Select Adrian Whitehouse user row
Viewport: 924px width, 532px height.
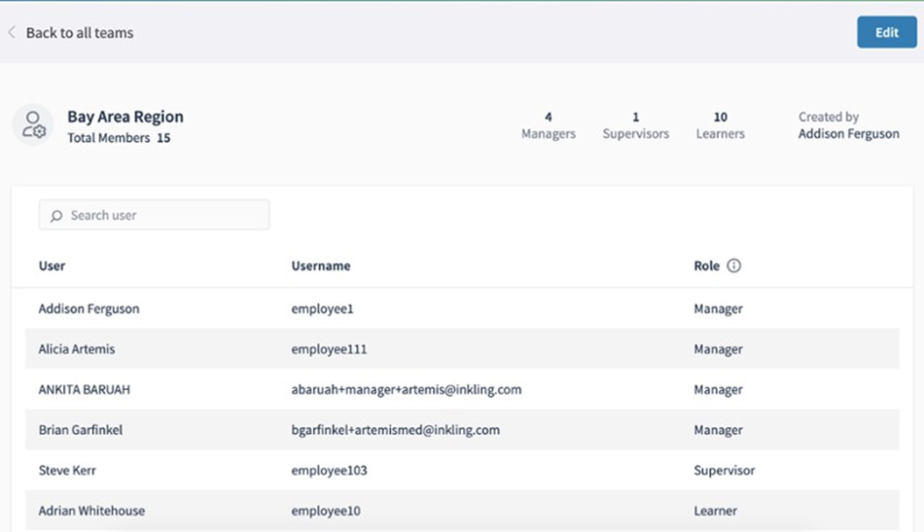(91, 510)
